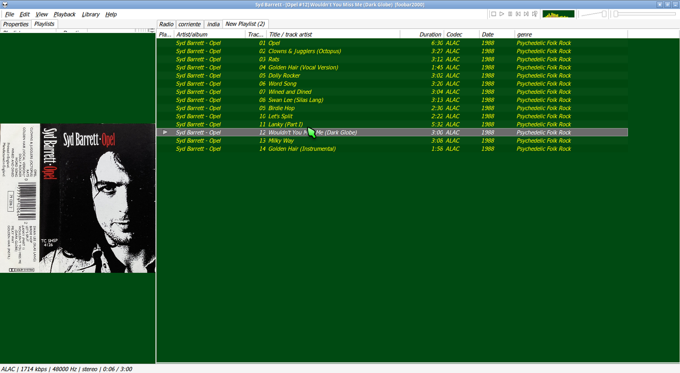Click Psychedelic Folk Rock genre in Dolly Rocker row

[x=544, y=75]
